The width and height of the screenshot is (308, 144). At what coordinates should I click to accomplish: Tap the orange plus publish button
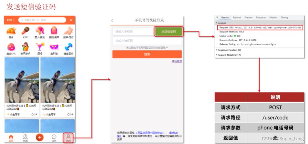pos(40,138)
